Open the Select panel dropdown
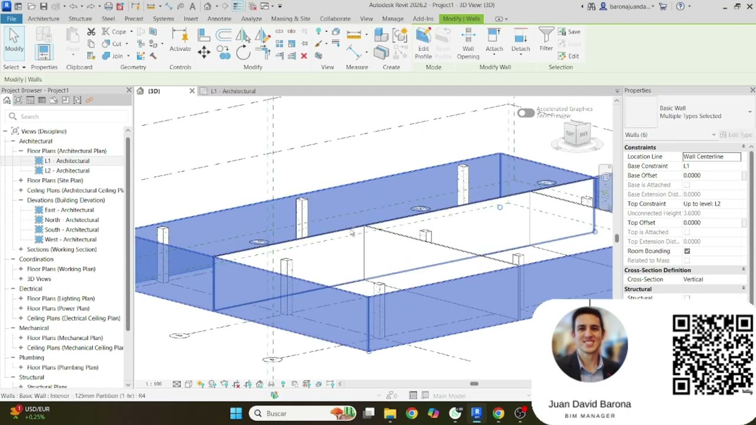756x425 pixels. (x=14, y=67)
